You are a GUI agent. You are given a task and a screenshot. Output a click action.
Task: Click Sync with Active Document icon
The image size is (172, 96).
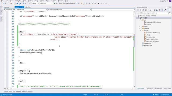154,10
